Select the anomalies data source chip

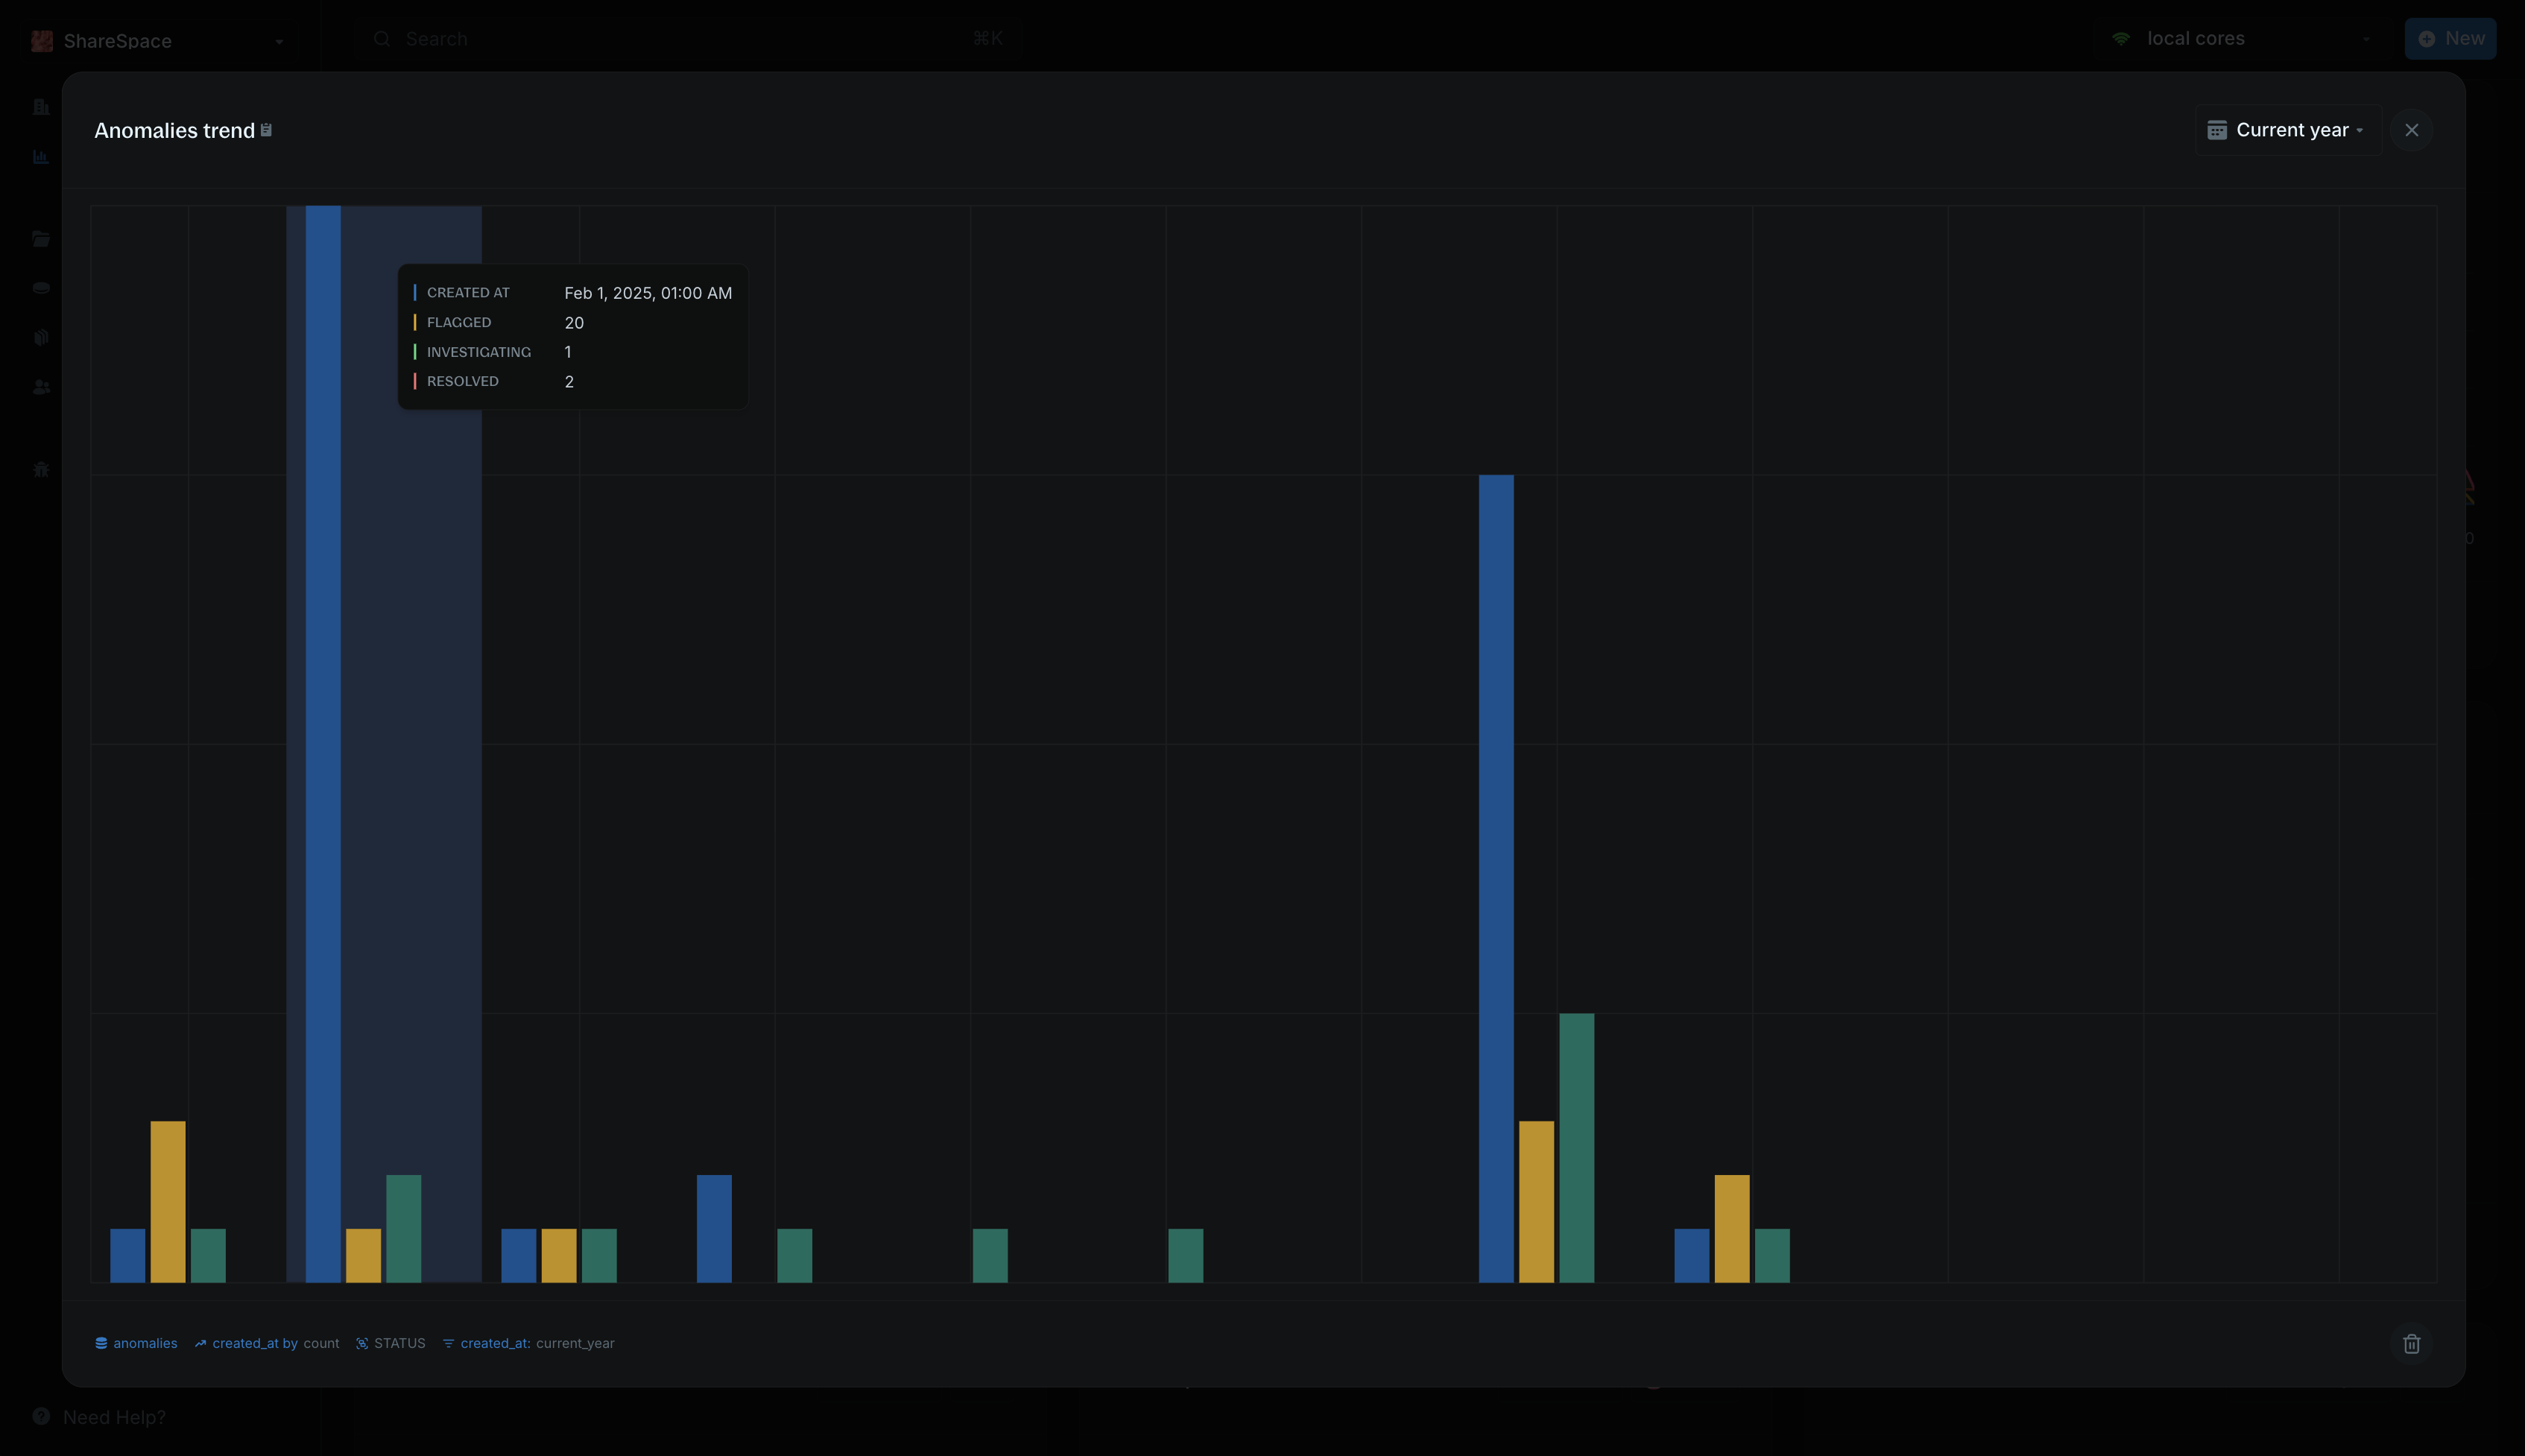pyautogui.click(x=136, y=1343)
